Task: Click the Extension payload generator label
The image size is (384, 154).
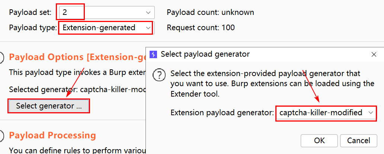Action: [222, 113]
